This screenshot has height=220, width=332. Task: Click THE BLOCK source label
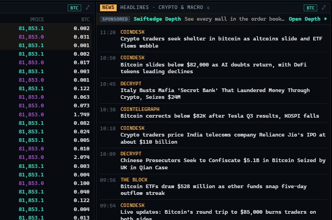coord(134,180)
